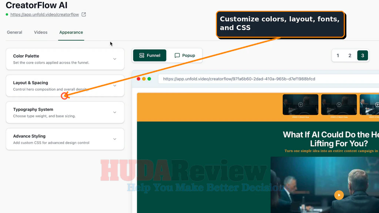The height and width of the screenshot is (213, 379).
Task: Click 'Add custom CSS for advanced design control' text
Action: [x=51, y=143]
